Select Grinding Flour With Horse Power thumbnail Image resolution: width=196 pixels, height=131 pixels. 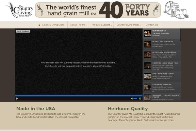tap(148, 98)
